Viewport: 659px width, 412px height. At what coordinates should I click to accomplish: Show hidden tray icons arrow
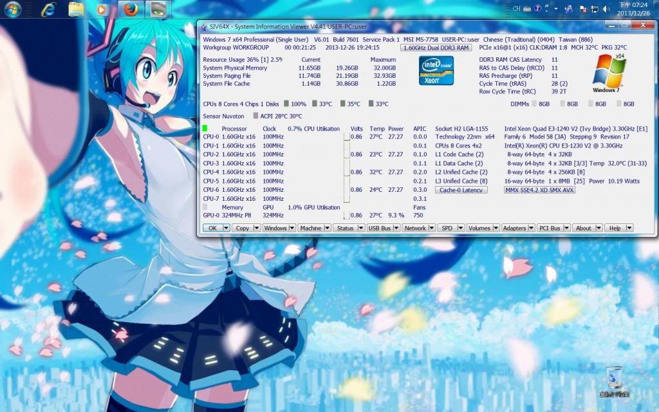[556, 8]
